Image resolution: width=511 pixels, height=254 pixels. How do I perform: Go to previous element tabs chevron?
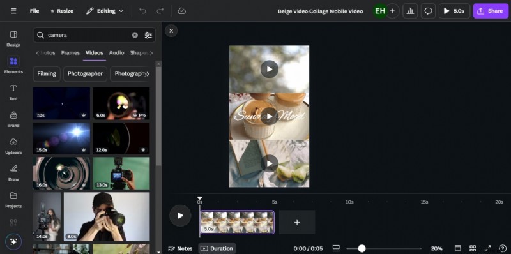tap(37, 53)
